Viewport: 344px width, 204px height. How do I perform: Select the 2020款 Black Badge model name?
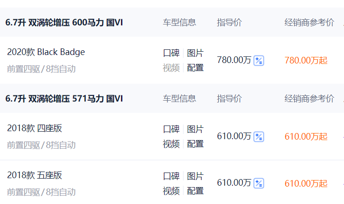pos(46,52)
